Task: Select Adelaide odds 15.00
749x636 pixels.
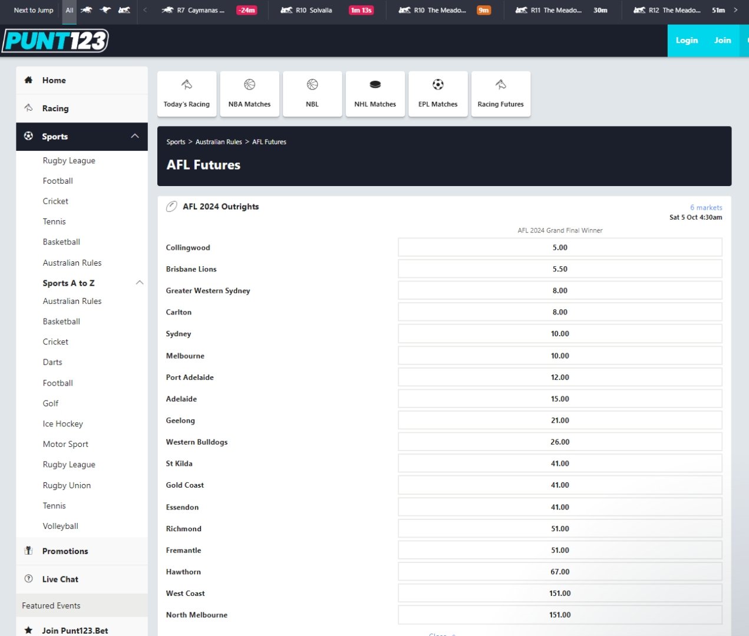Action: pos(560,399)
